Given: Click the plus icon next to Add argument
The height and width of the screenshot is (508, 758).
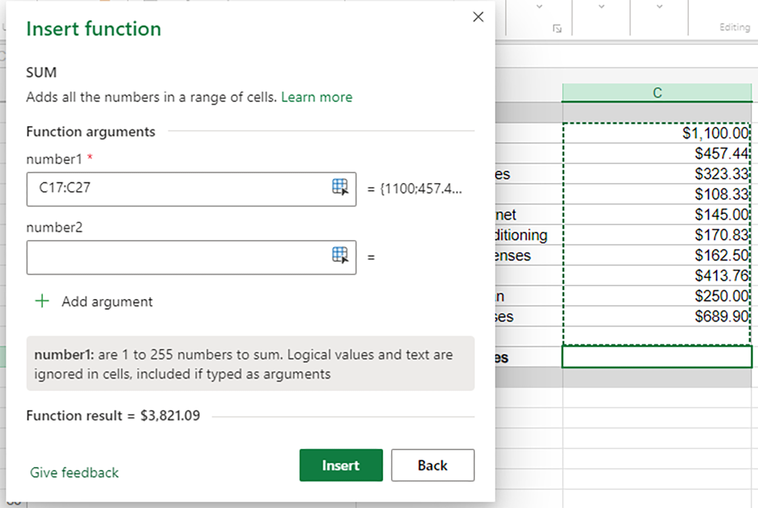Looking at the screenshot, I should [x=41, y=301].
